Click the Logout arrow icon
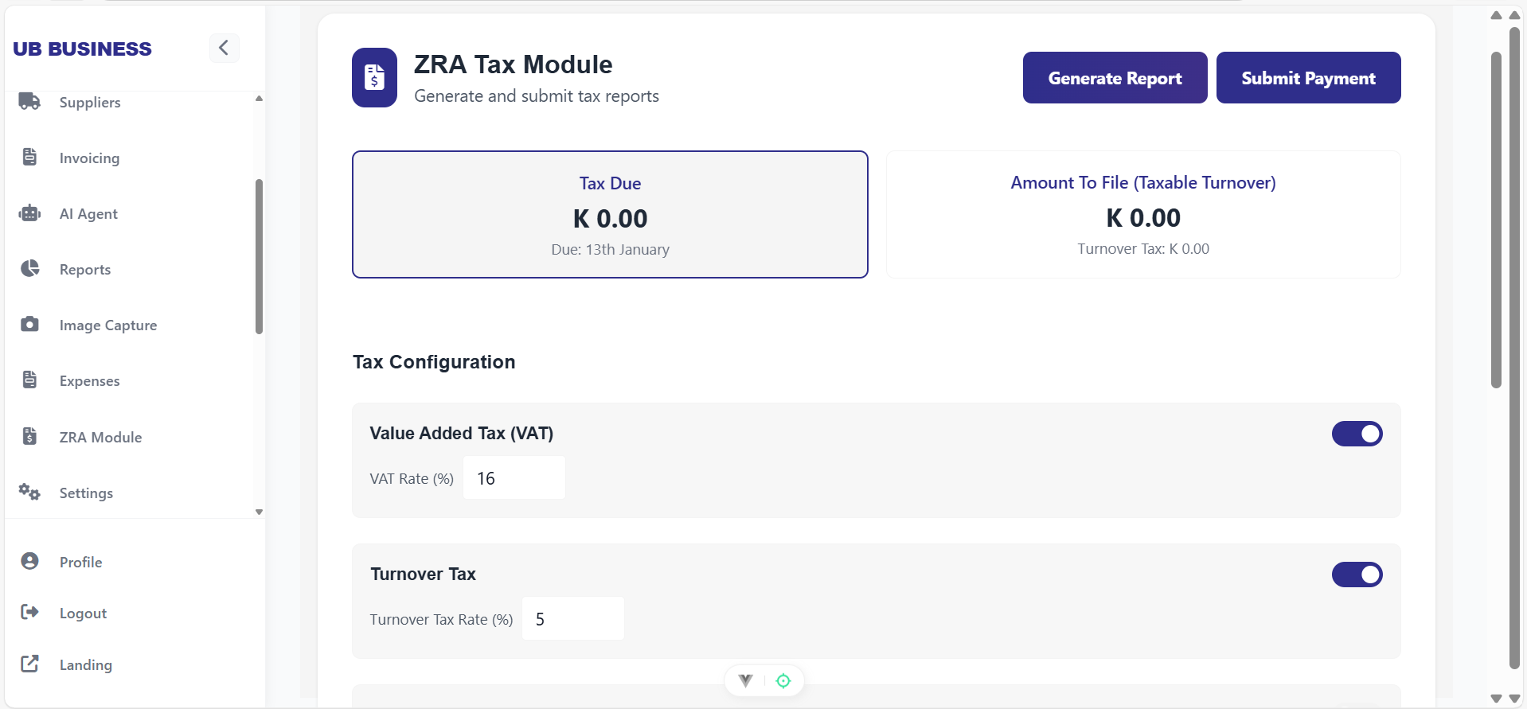Image resolution: width=1527 pixels, height=709 pixels. pos(29,612)
